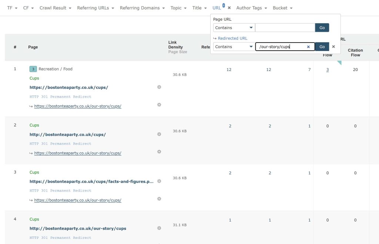The width and height of the screenshot is (379, 244).
Task: Open gear menu for http://bostonteaparty.co.uk/cups/
Action: pos(159,134)
